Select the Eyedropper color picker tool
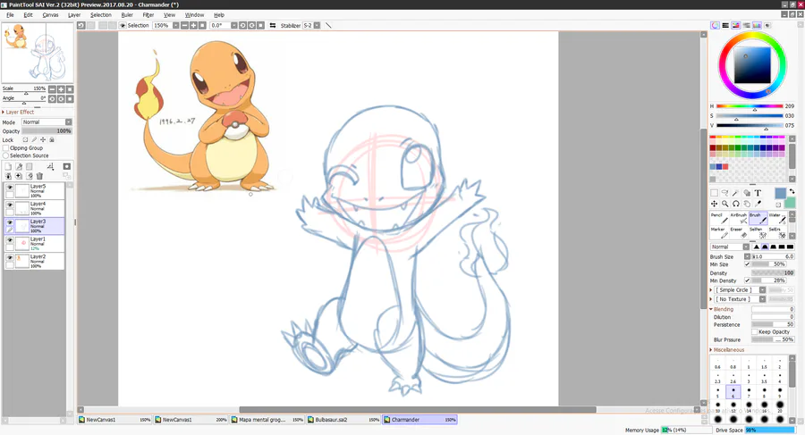Viewport: 805px width, 435px height. pyautogui.click(x=758, y=204)
